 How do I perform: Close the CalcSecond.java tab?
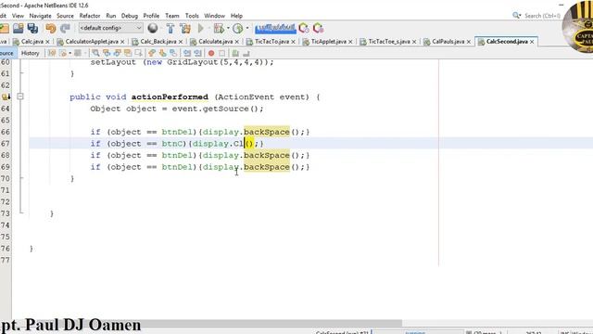[532, 42]
